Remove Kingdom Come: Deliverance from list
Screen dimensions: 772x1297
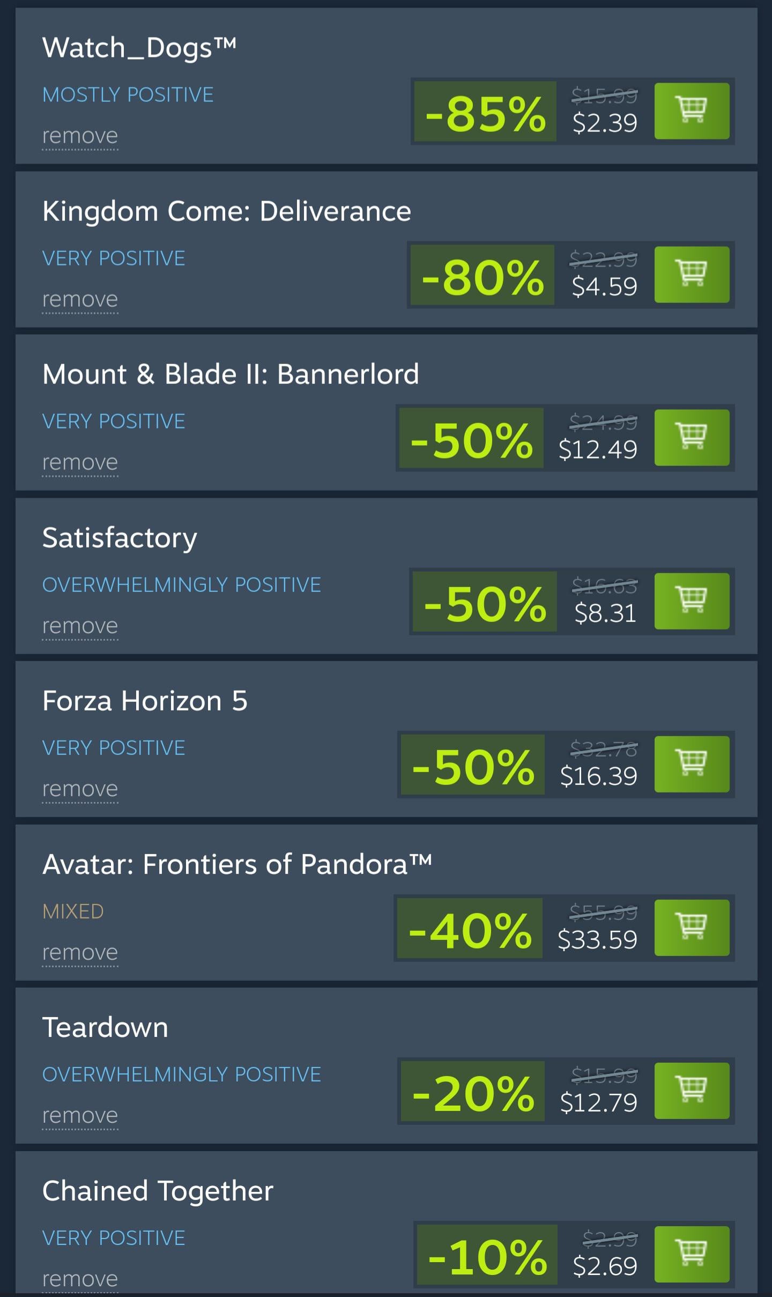[80, 300]
